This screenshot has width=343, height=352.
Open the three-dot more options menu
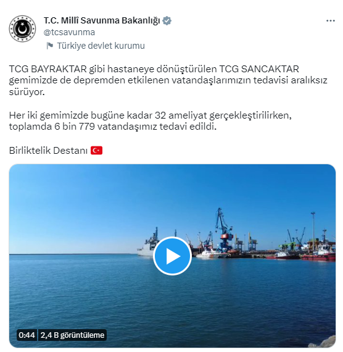(x=331, y=21)
